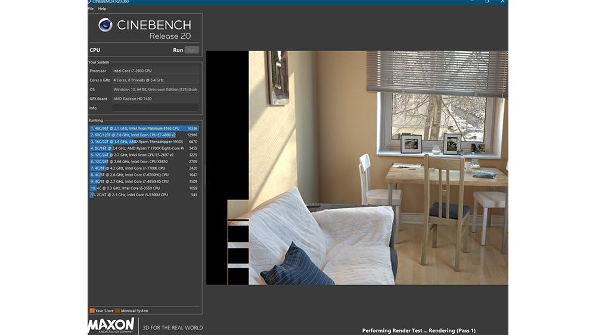Click the Cinebench title bar app icon

click(x=89, y=2)
